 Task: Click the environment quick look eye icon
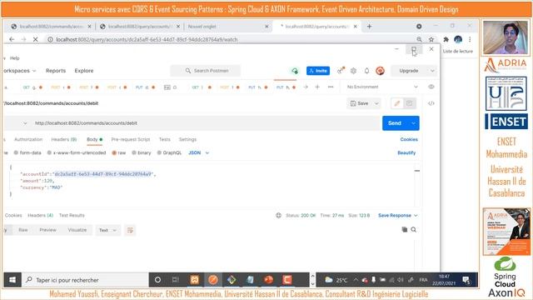click(x=431, y=87)
